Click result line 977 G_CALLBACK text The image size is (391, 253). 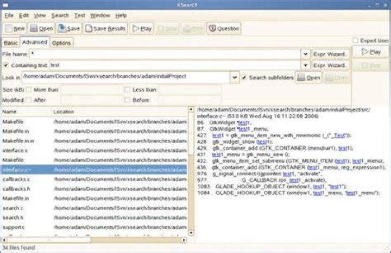point(284,180)
